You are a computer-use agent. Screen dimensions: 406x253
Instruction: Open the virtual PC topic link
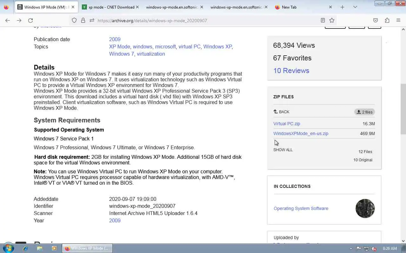(x=189, y=46)
